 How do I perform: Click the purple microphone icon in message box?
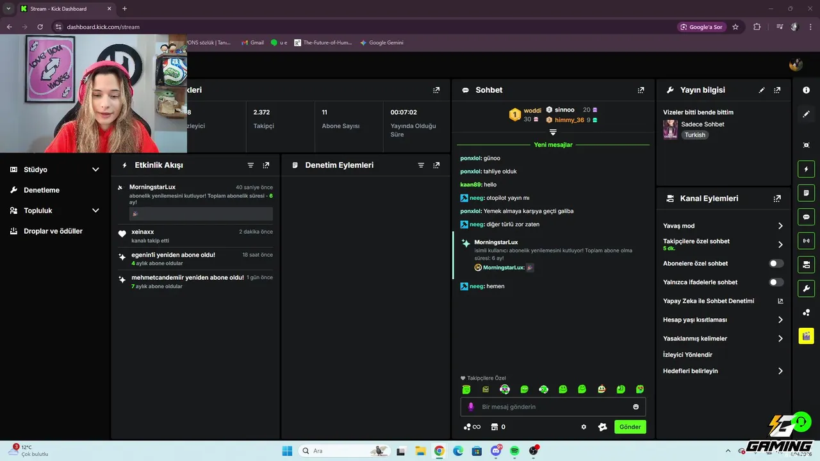tap(471, 407)
